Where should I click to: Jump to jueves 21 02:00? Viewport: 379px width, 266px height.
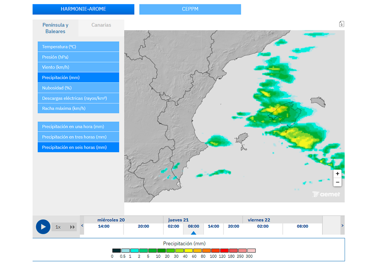click(173, 226)
